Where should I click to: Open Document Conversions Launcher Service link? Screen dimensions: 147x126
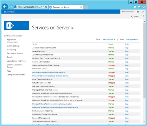pos(49,72)
